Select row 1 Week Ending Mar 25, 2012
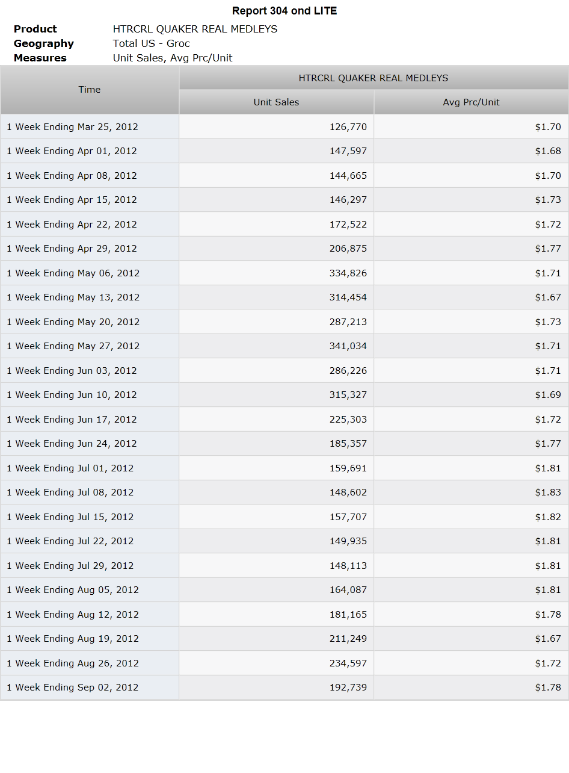The image size is (569, 773). pos(284,126)
